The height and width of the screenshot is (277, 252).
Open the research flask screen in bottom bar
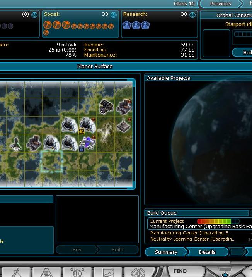16,272
